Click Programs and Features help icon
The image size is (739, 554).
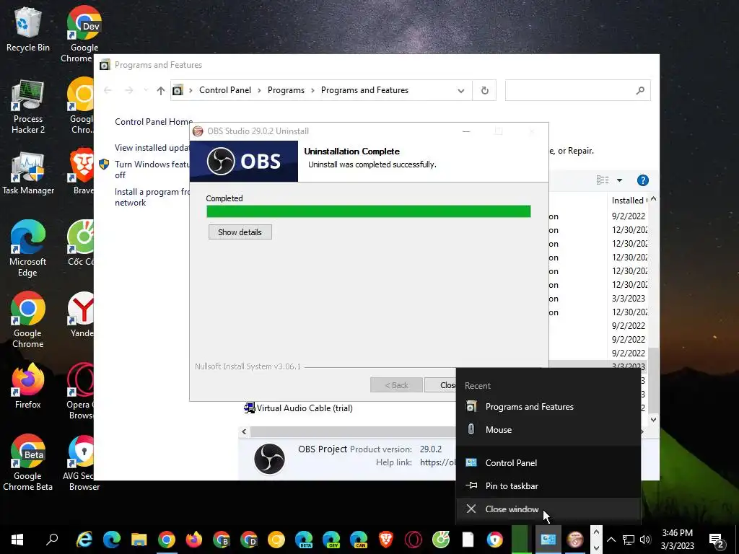coord(642,180)
